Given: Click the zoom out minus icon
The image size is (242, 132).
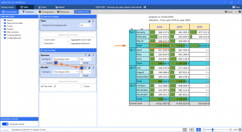Looking at the screenshot, I should point(204,130).
